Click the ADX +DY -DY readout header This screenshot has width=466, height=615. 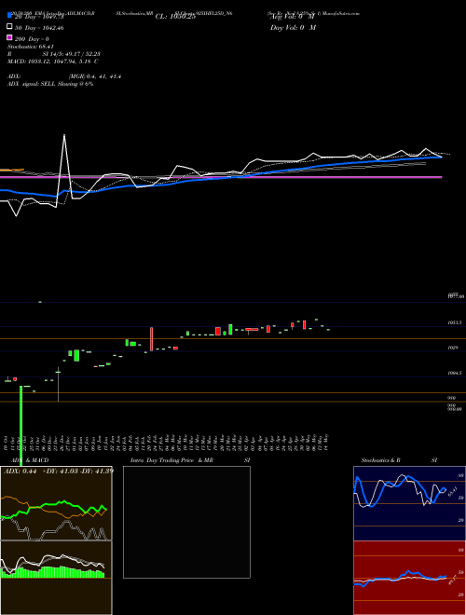tap(59, 471)
